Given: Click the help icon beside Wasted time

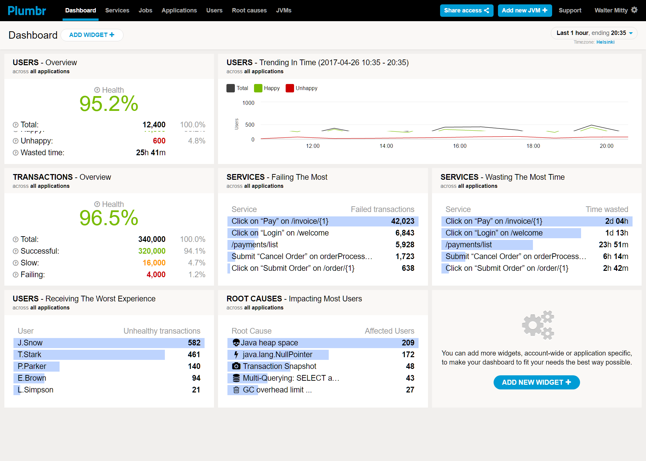Looking at the screenshot, I should (x=15, y=153).
